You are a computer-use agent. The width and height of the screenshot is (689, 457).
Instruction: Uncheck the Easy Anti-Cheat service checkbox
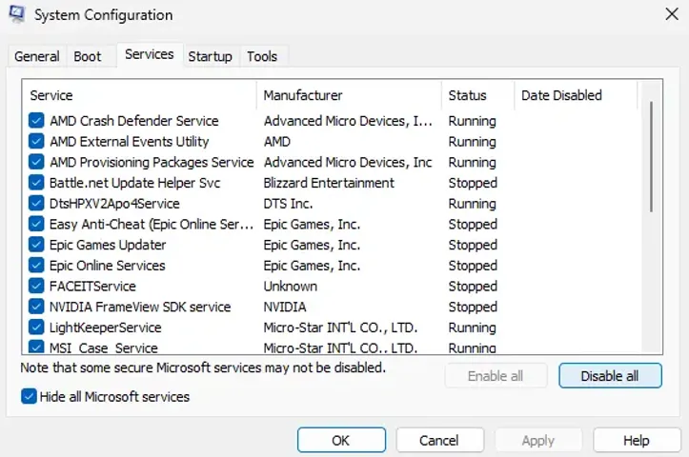[36, 224]
